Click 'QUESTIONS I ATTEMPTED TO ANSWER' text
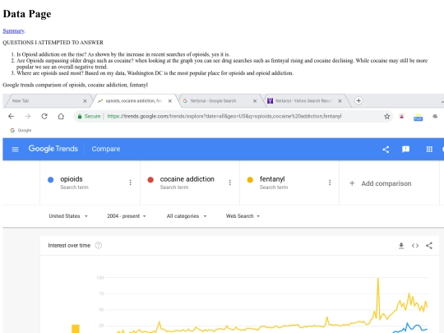Screen dimensions: 444x333 pyautogui.click(x=53, y=43)
